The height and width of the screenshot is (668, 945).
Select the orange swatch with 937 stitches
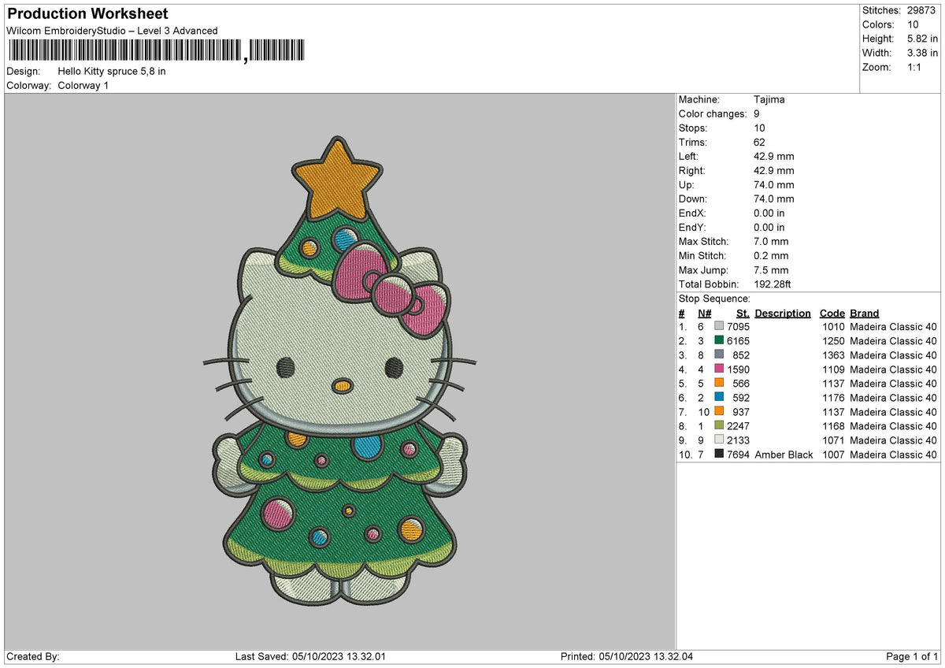(x=719, y=411)
